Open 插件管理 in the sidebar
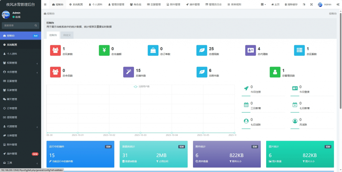This screenshot has height=172, width=342. [x=20, y=154]
